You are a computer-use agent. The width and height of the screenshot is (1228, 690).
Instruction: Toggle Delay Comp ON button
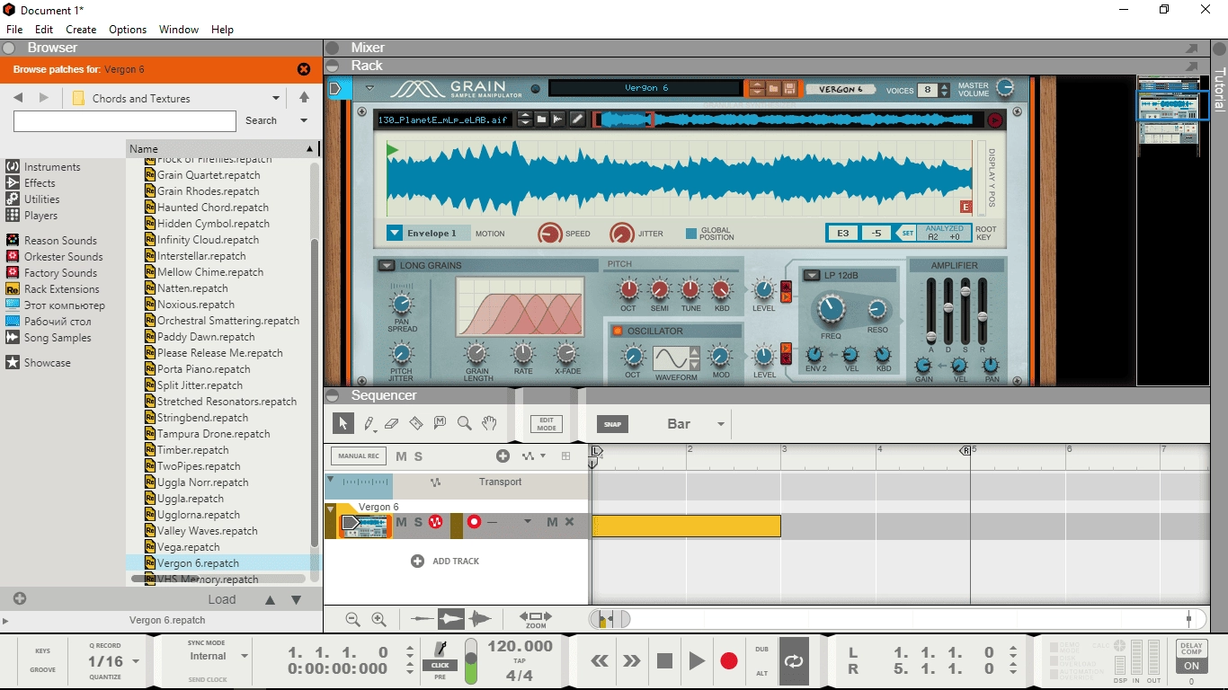(x=1191, y=666)
